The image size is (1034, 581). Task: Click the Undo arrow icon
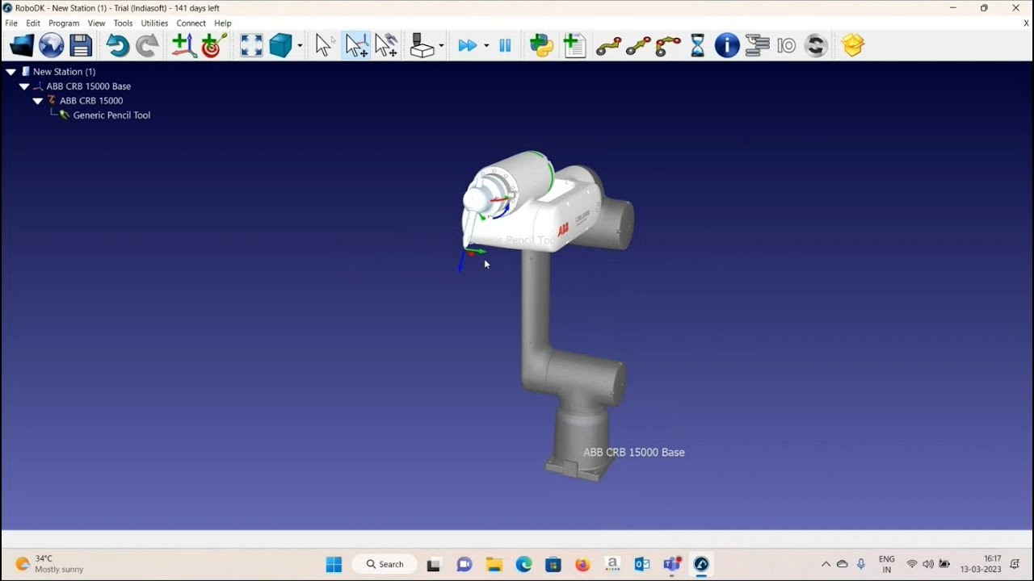[x=118, y=45]
